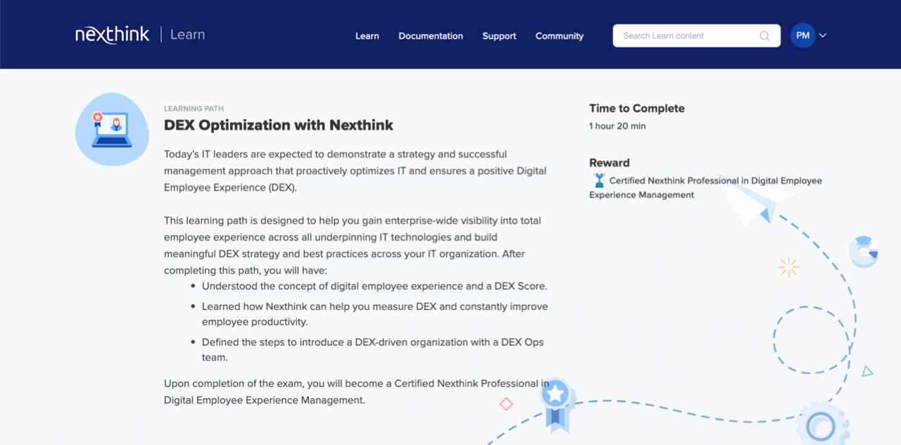
Task: Click the search magnifier icon
Action: [x=764, y=35]
